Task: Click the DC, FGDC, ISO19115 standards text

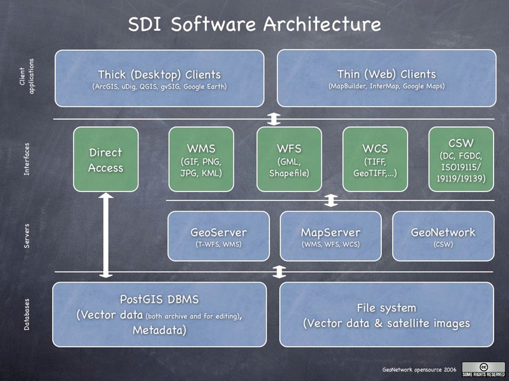Action: coord(461,167)
